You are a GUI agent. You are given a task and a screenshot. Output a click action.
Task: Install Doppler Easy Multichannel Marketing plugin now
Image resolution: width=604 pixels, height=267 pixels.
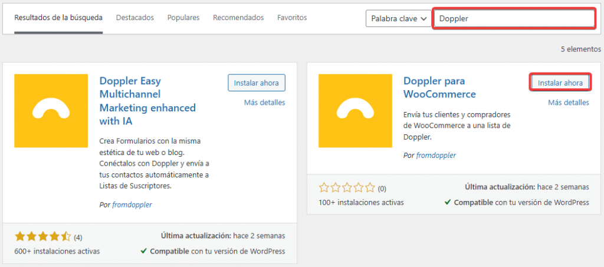pyautogui.click(x=257, y=83)
